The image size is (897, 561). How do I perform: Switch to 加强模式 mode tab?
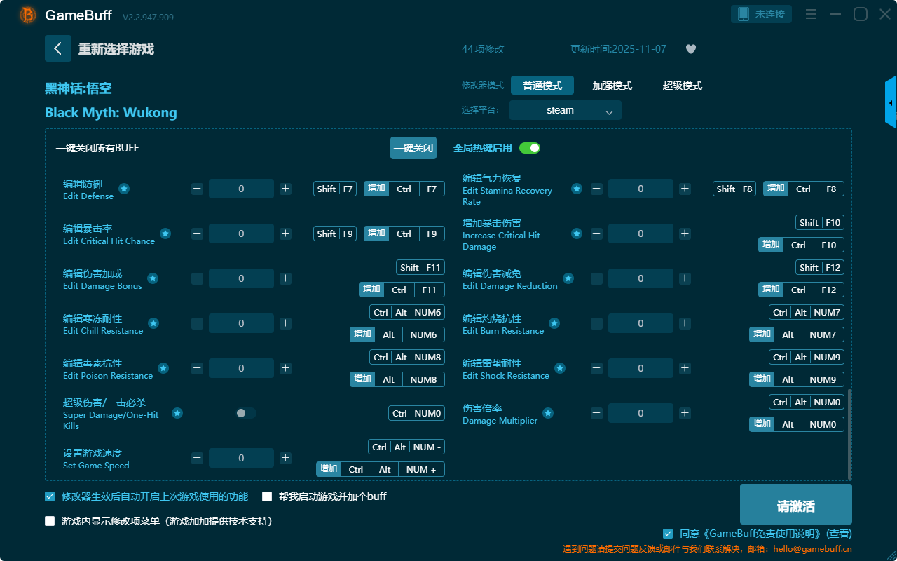point(612,86)
